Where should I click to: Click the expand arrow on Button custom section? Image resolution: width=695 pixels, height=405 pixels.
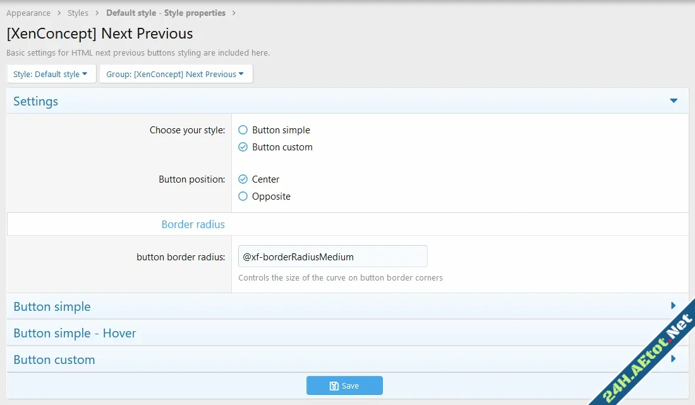(x=674, y=359)
